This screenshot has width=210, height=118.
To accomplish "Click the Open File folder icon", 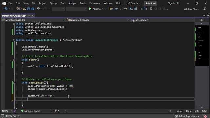I will point(24,9).
